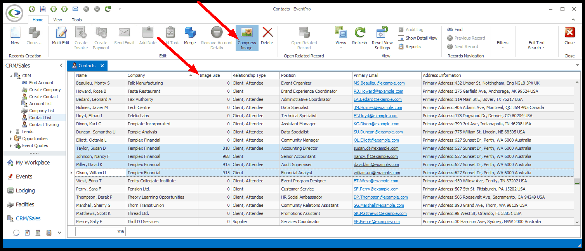
Task: Click Create Invoice in the ribbon
Action: coord(81,38)
